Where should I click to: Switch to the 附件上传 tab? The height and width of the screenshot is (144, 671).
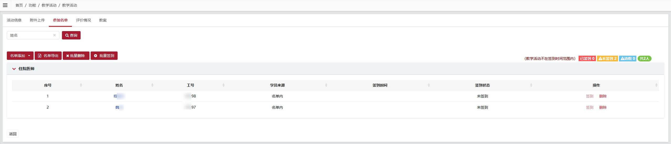[37, 20]
